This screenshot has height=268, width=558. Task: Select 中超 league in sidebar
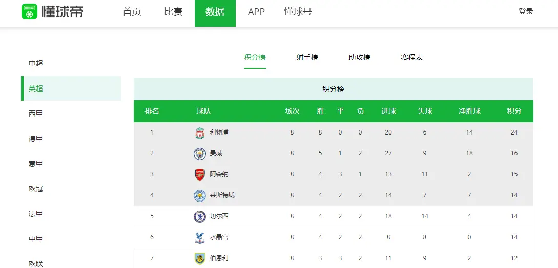point(36,63)
